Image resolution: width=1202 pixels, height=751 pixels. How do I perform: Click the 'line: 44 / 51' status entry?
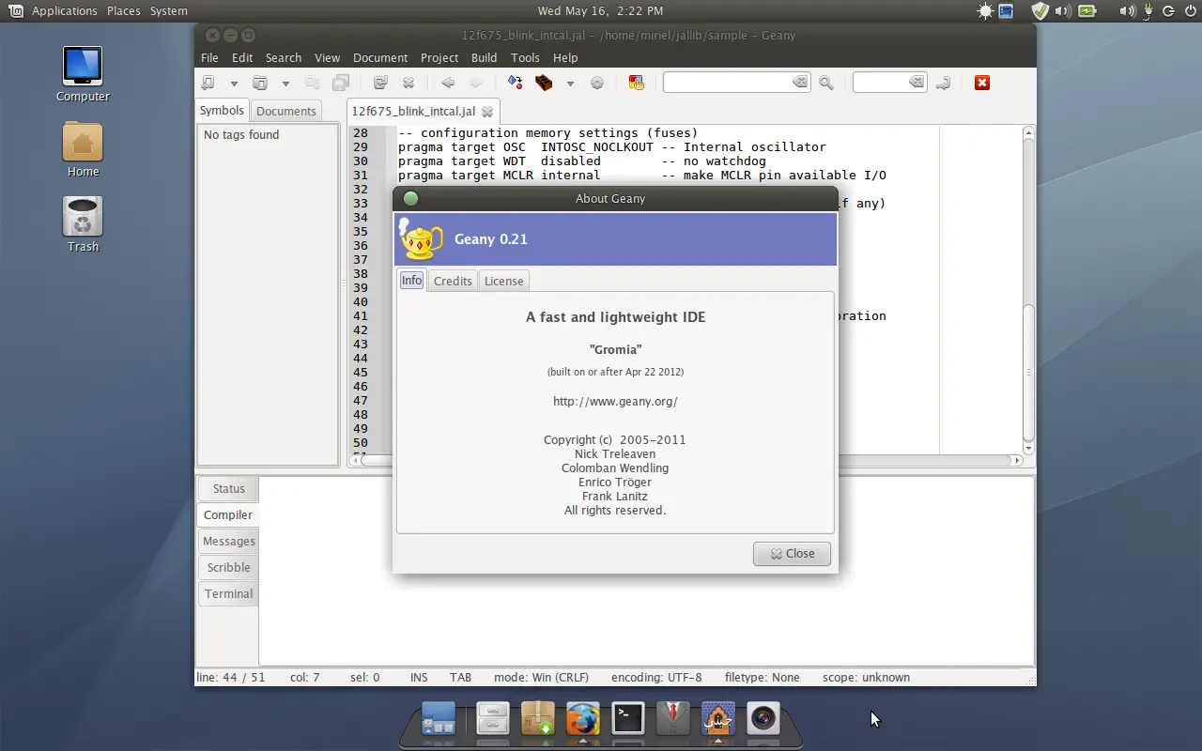point(231,677)
